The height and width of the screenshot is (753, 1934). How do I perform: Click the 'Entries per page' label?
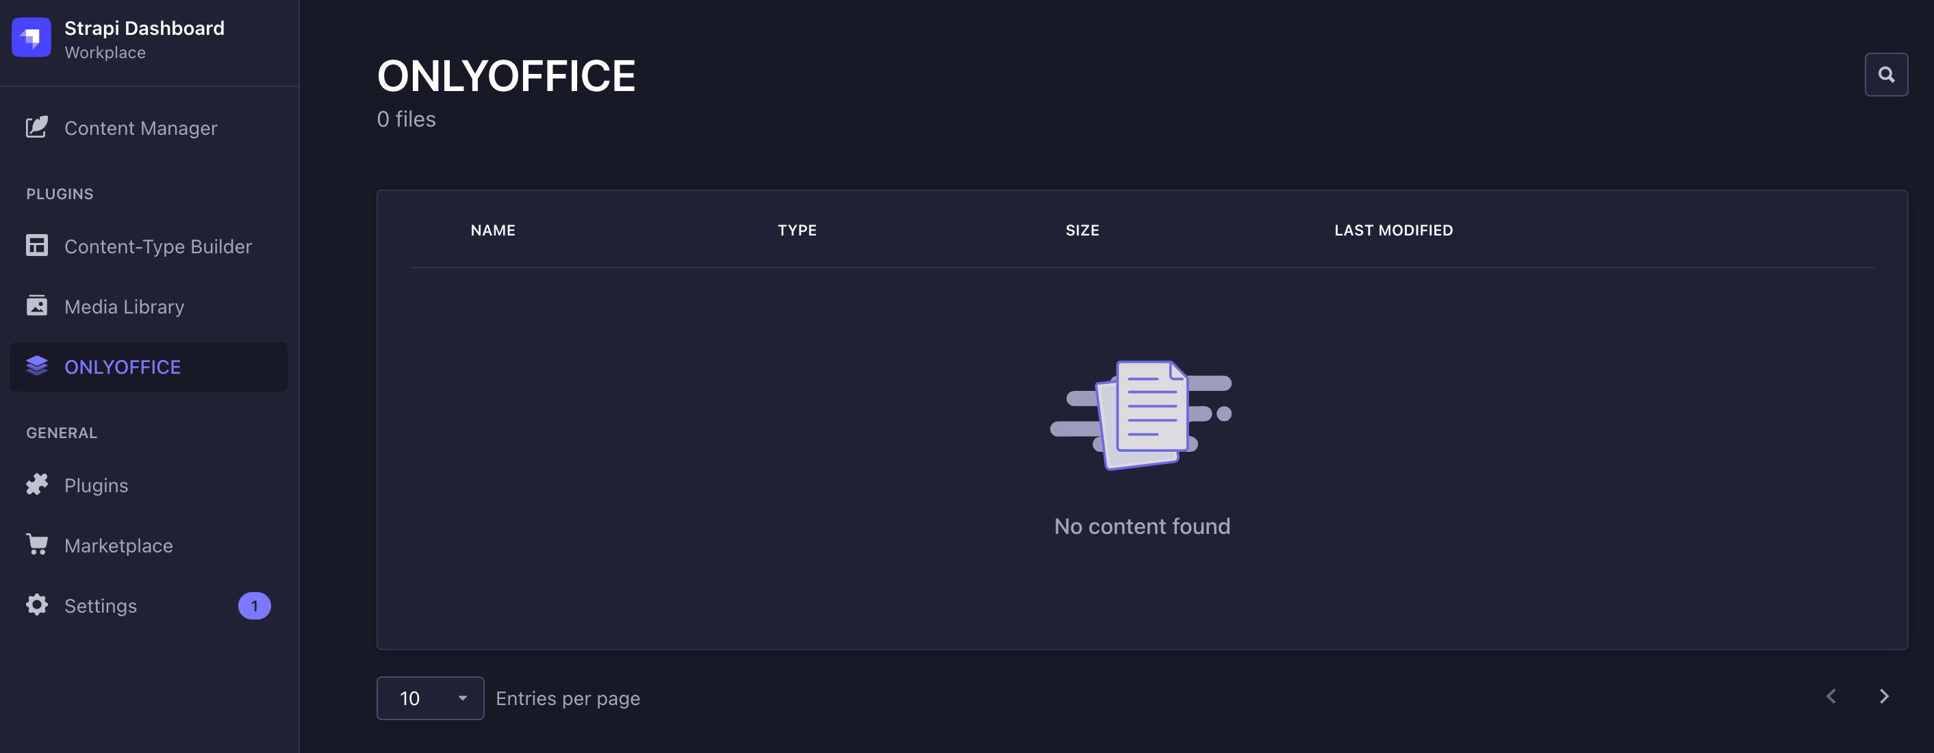coord(568,698)
